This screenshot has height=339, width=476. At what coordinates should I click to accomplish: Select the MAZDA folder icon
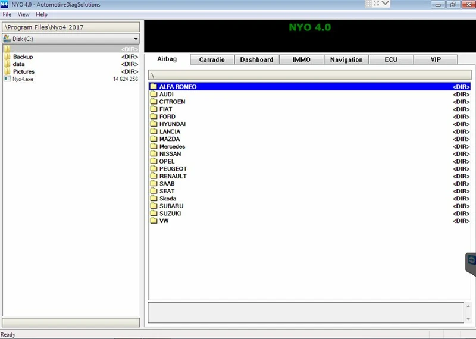pos(154,139)
